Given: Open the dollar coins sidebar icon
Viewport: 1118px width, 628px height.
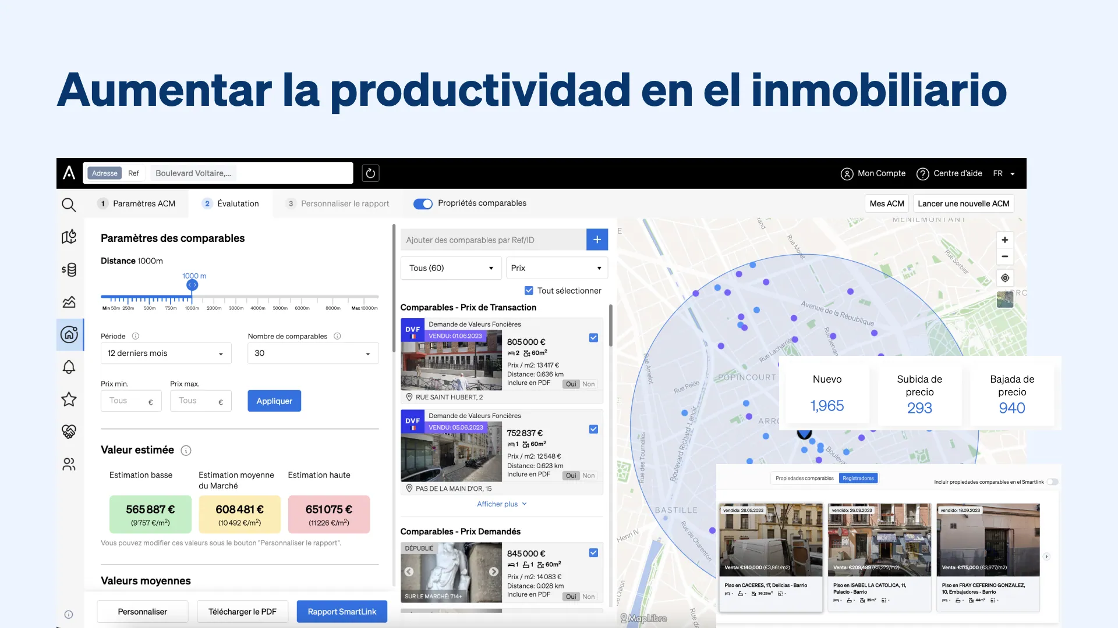Looking at the screenshot, I should pyautogui.click(x=69, y=270).
